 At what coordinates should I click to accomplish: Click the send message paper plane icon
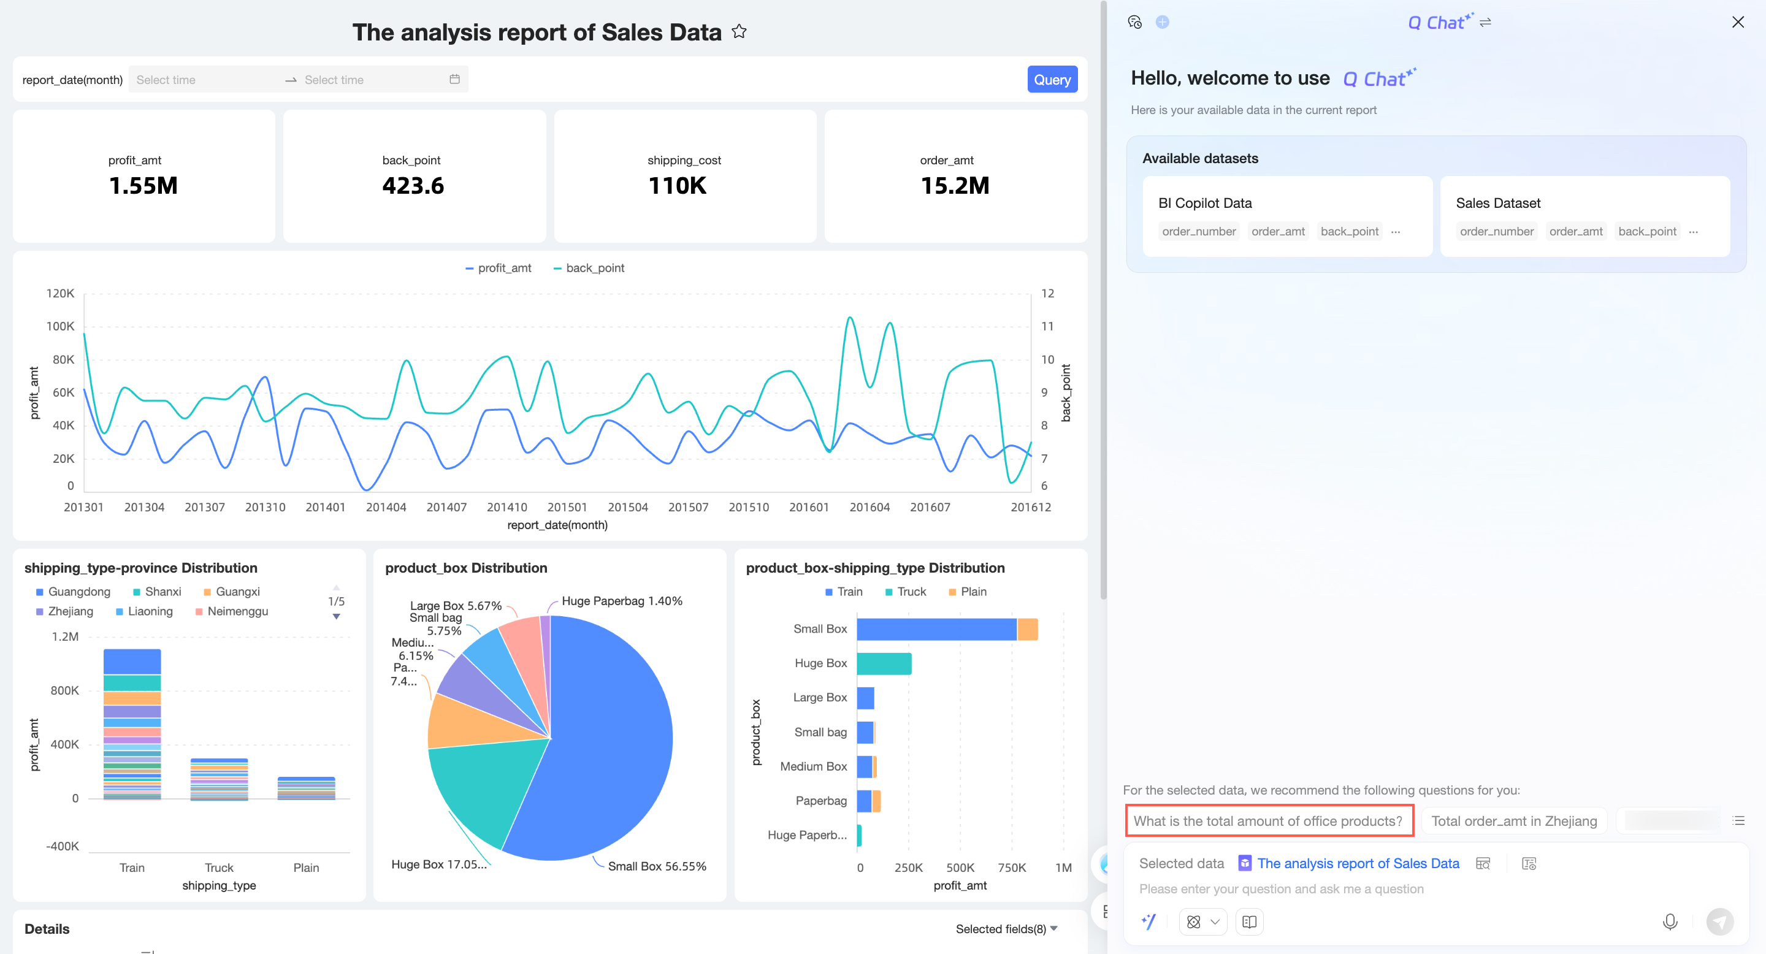[1719, 922]
